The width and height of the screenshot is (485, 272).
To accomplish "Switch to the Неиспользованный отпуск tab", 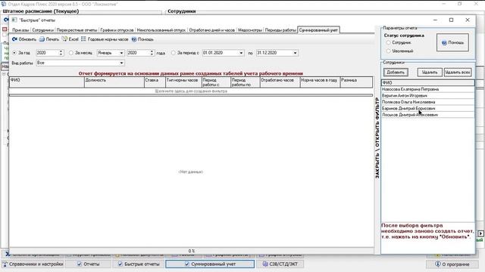I will 161,30.
